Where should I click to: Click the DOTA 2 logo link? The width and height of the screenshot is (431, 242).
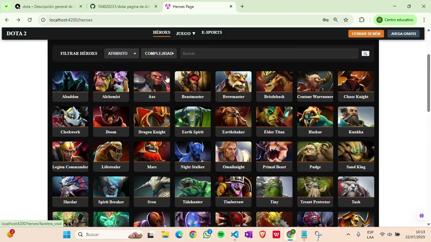pos(16,33)
